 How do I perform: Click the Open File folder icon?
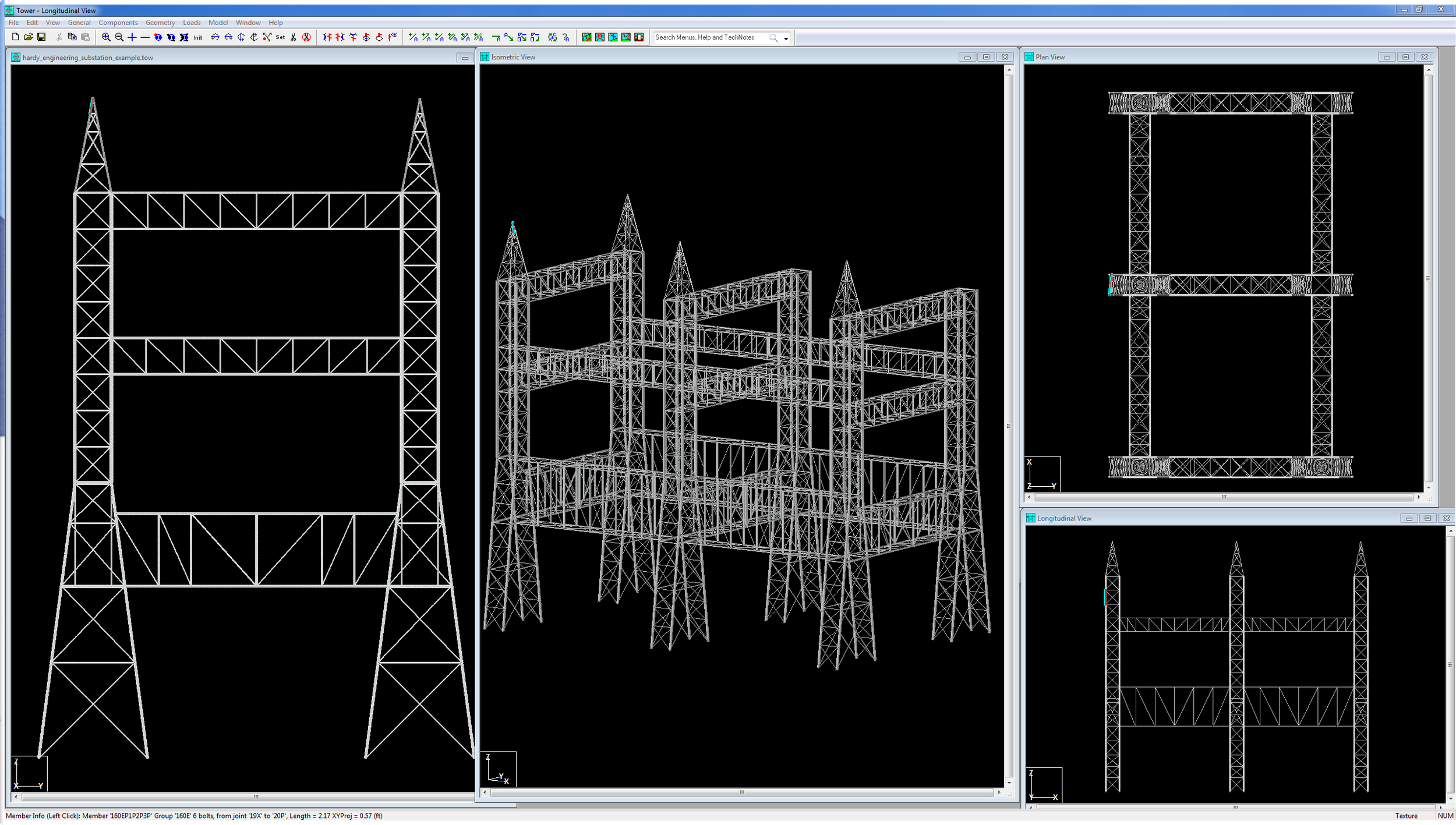28,37
